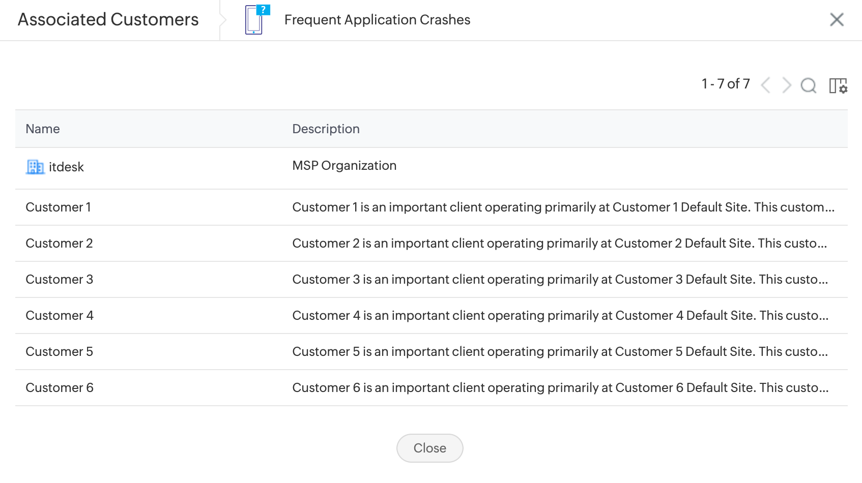This screenshot has width=862, height=483.
Task: Go to the next page arrow
Action: pos(787,85)
